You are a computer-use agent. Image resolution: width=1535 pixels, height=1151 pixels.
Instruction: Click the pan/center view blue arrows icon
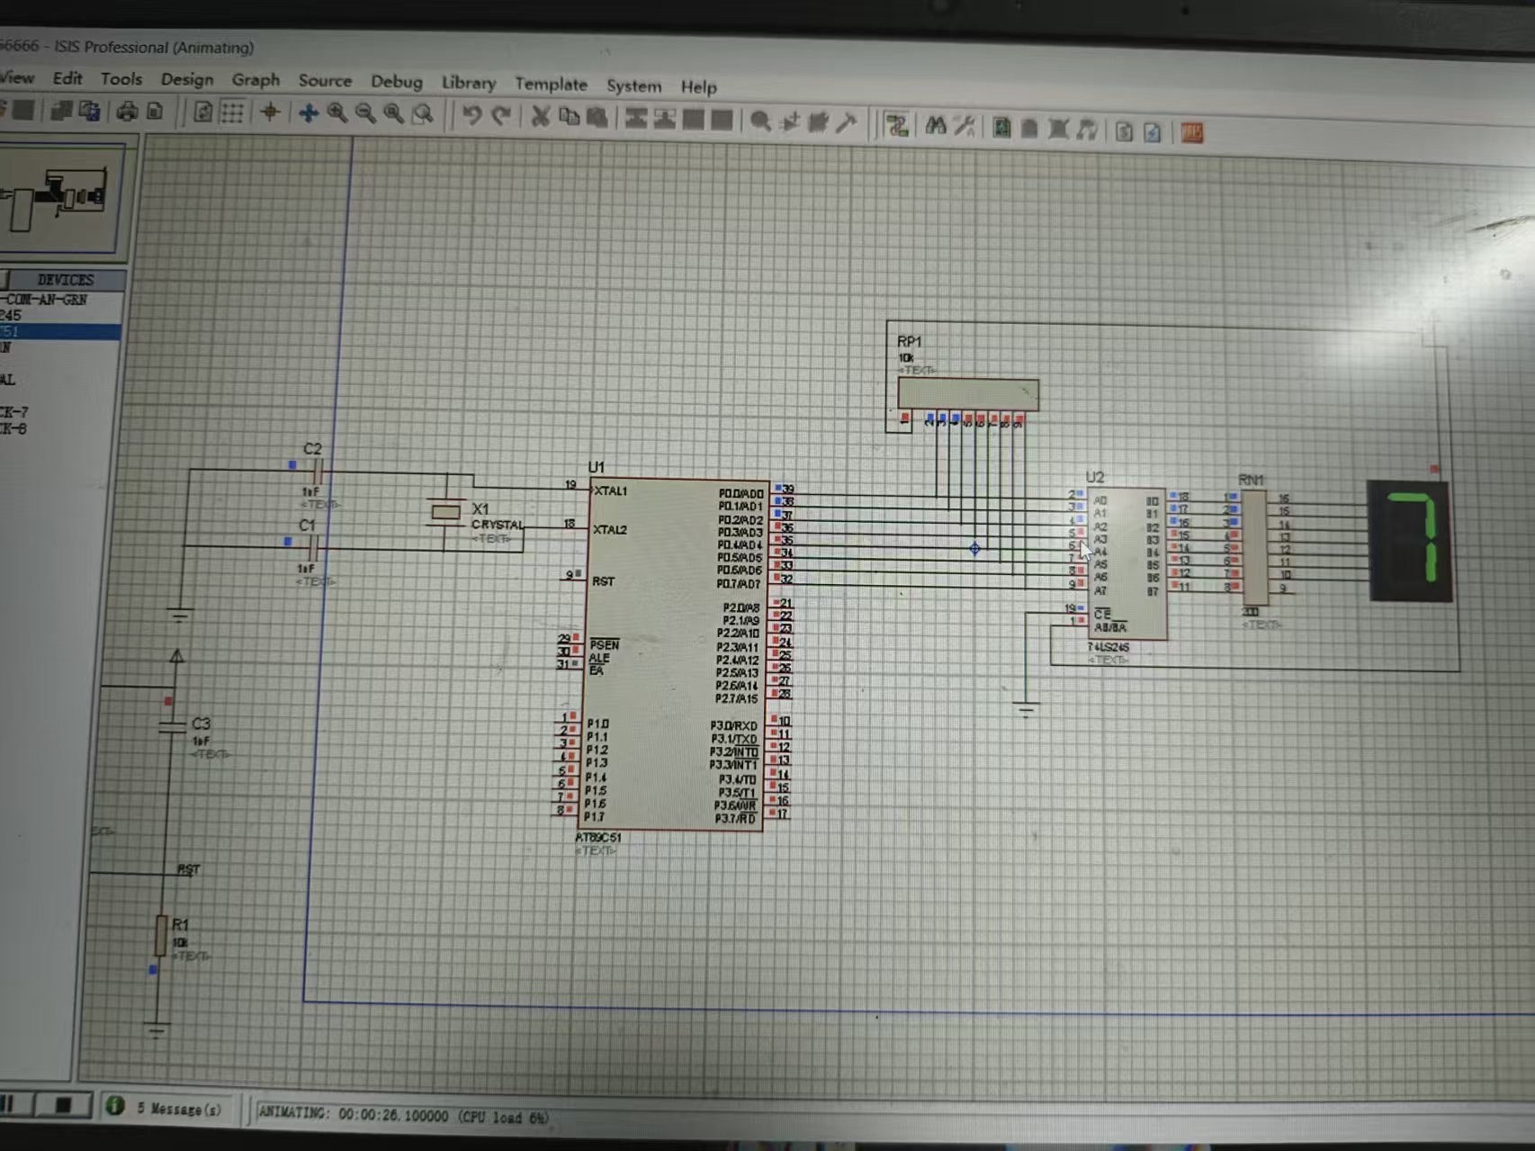click(309, 112)
